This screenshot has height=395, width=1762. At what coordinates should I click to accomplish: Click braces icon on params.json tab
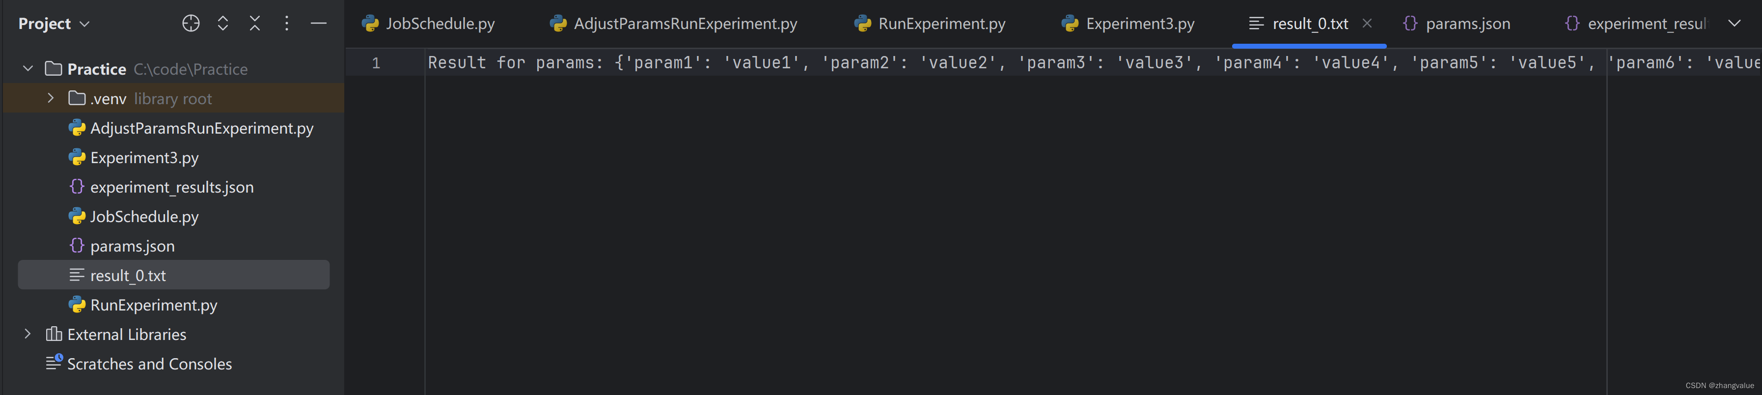pyautogui.click(x=1410, y=23)
